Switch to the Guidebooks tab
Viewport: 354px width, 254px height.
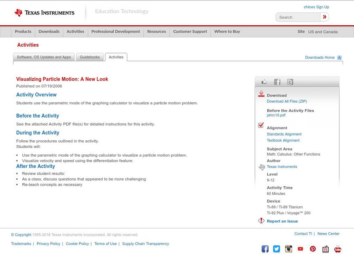[90, 57]
